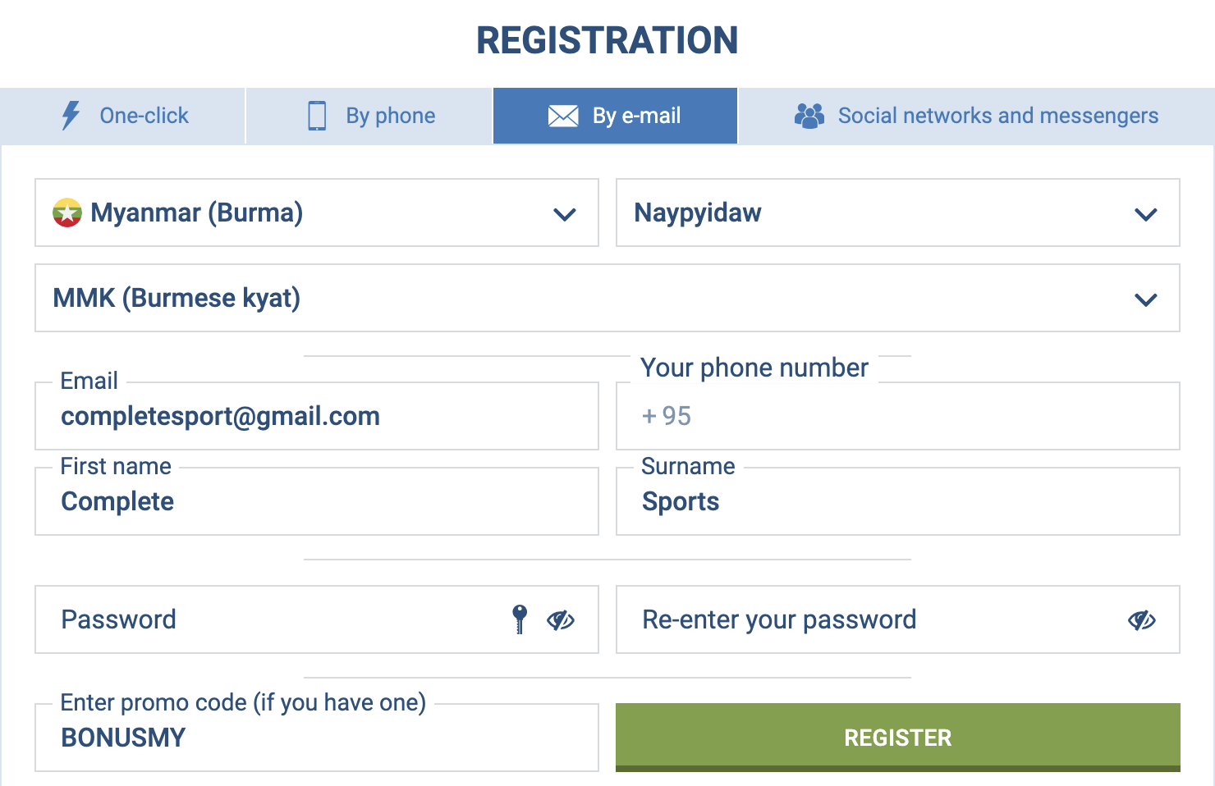The width and height of the screenshot is (1215, 786).
Task: Click the social networks people icon
Action: click(809, 116)
